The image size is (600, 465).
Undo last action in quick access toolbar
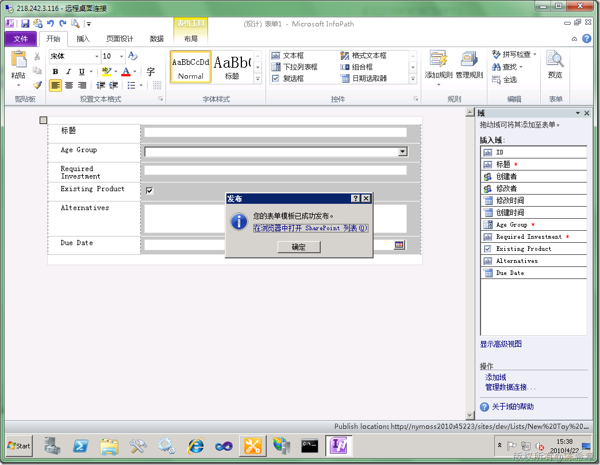tap(51, 24)
